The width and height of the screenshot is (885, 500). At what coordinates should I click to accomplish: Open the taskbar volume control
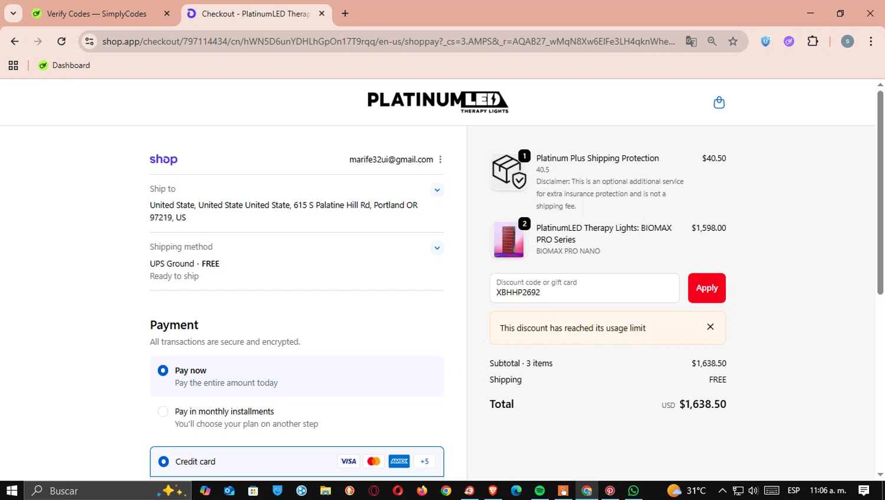pyautogui.click(x=753, y=491)
